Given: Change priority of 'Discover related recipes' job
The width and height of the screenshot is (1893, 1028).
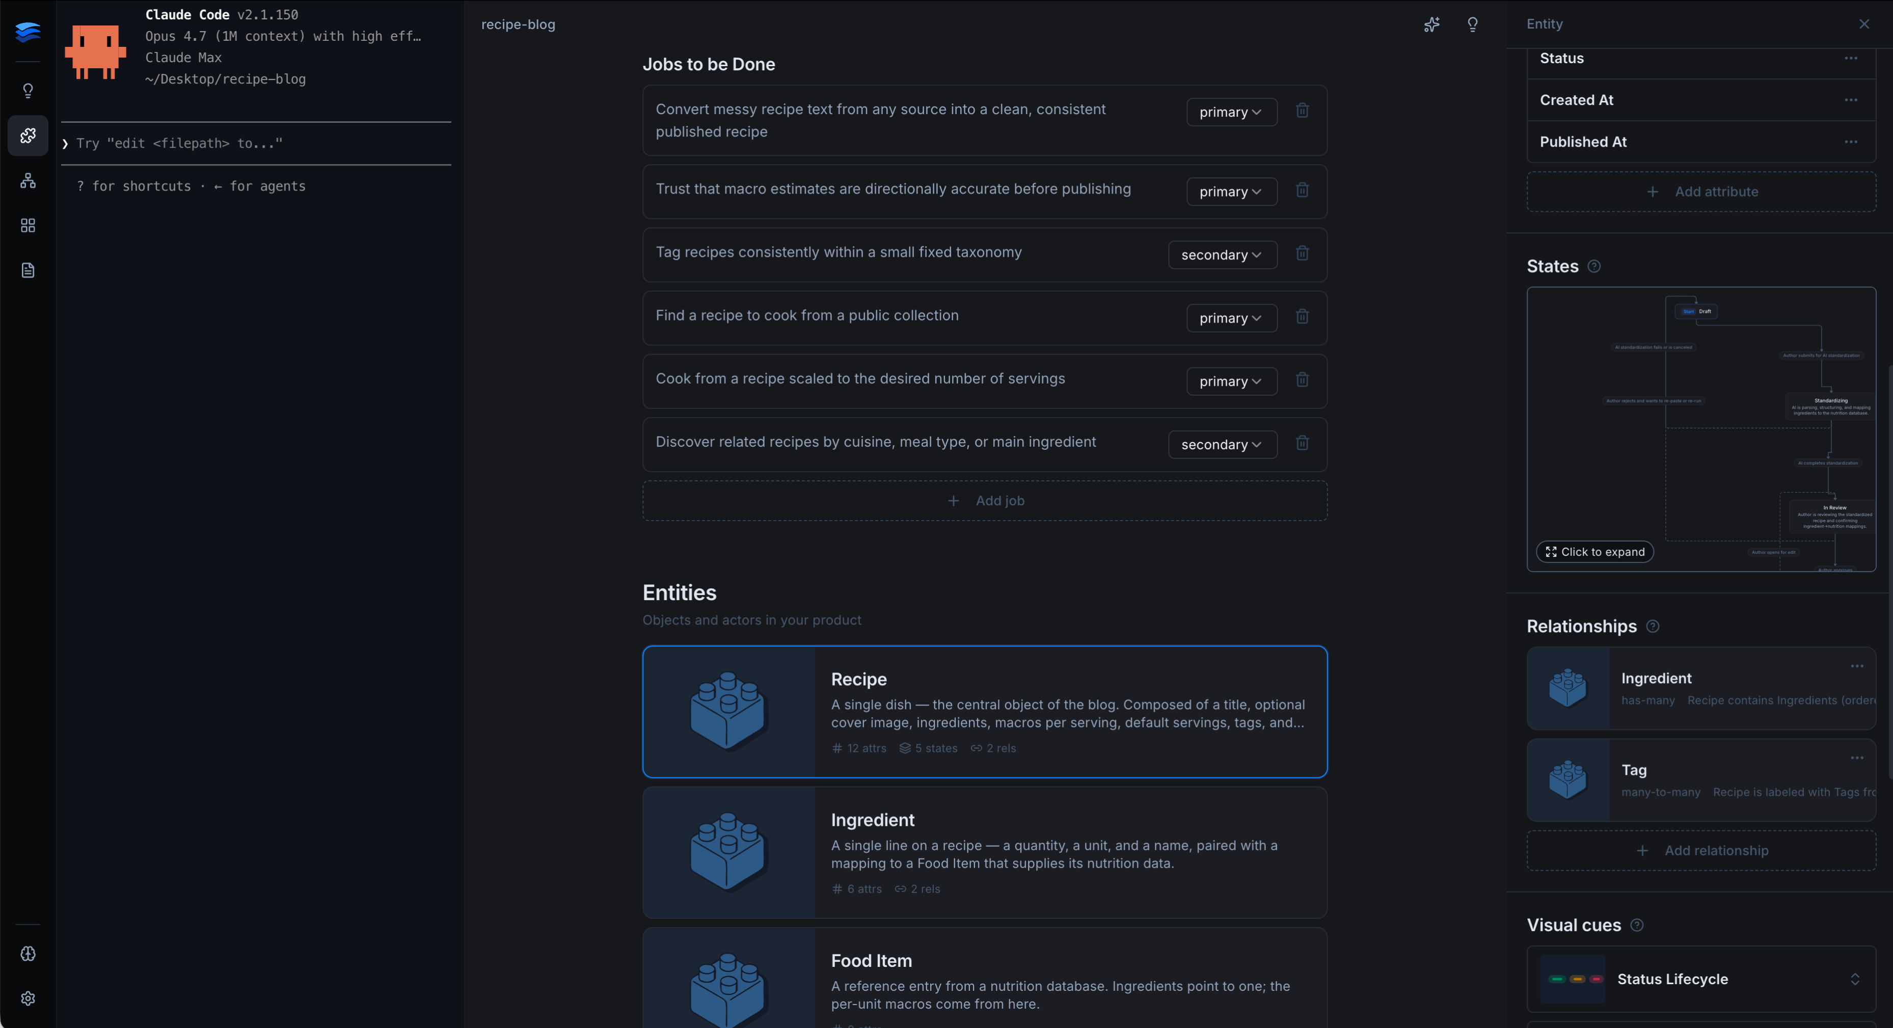Looking at the screenshot, I should 1223,444.
